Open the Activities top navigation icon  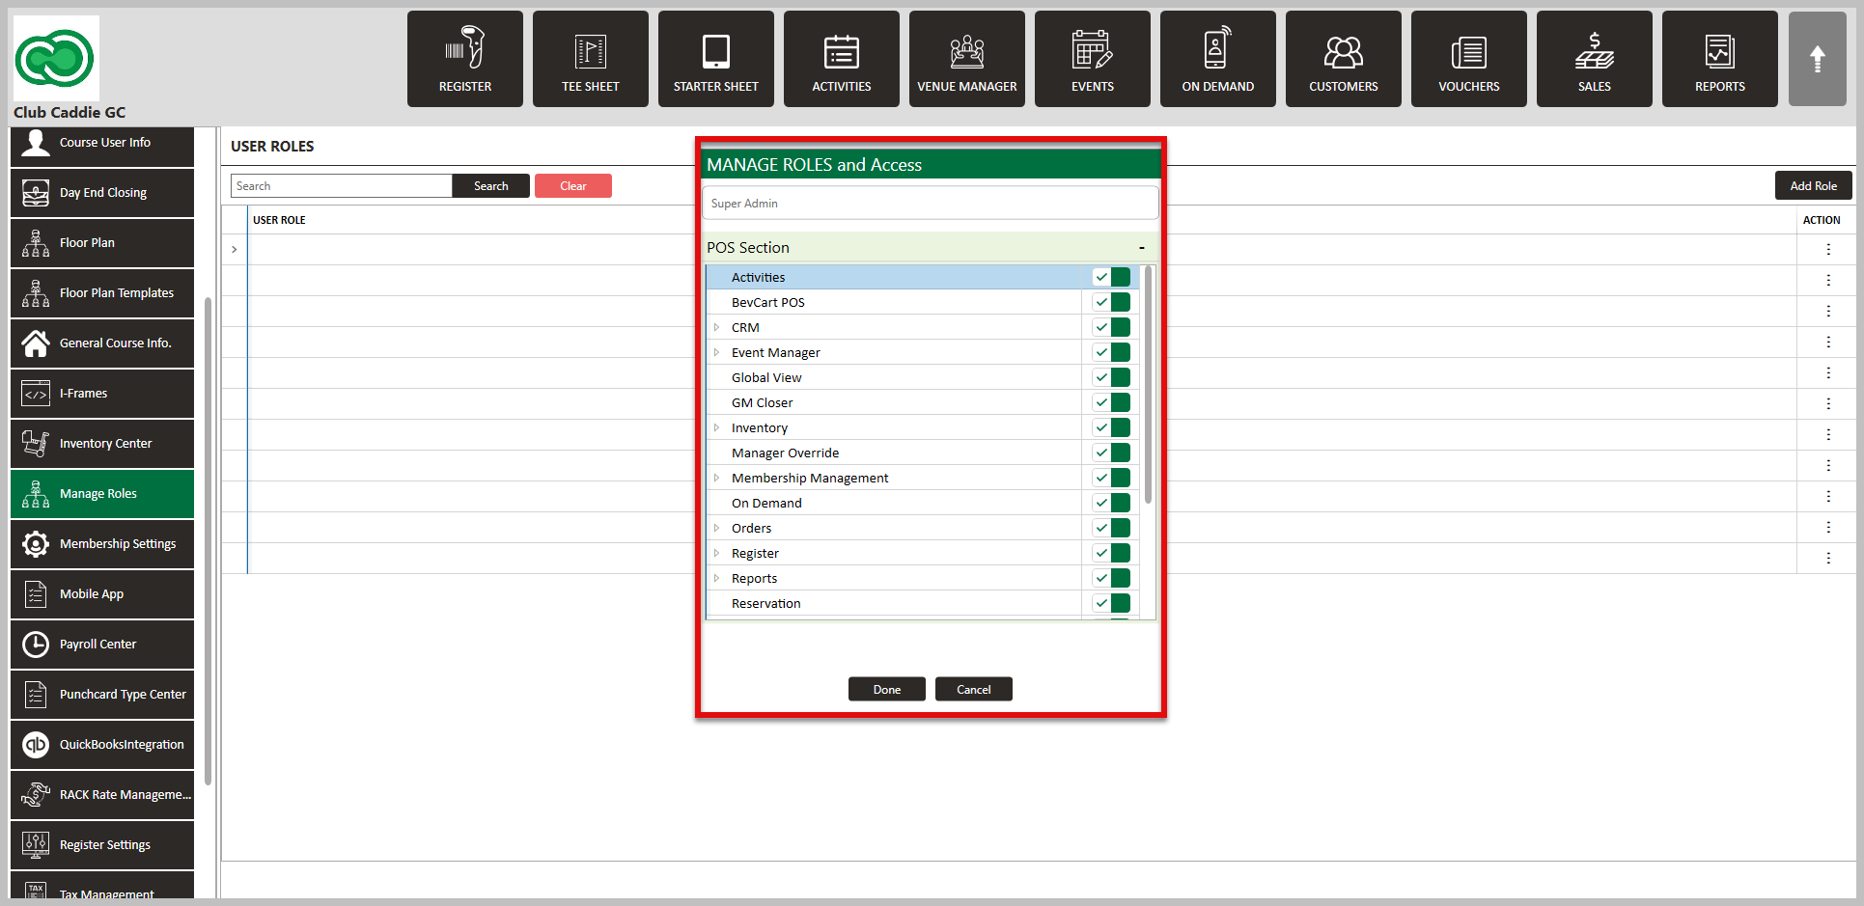[x=842, y=59]
